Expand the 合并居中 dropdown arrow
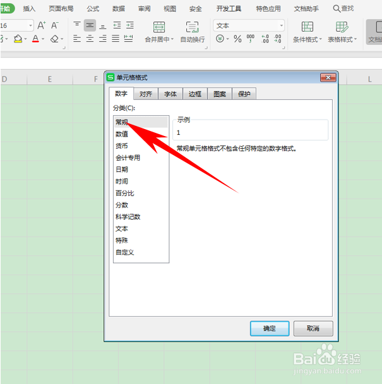The height and width of the screenshot is (384, 382). [172, 39]
